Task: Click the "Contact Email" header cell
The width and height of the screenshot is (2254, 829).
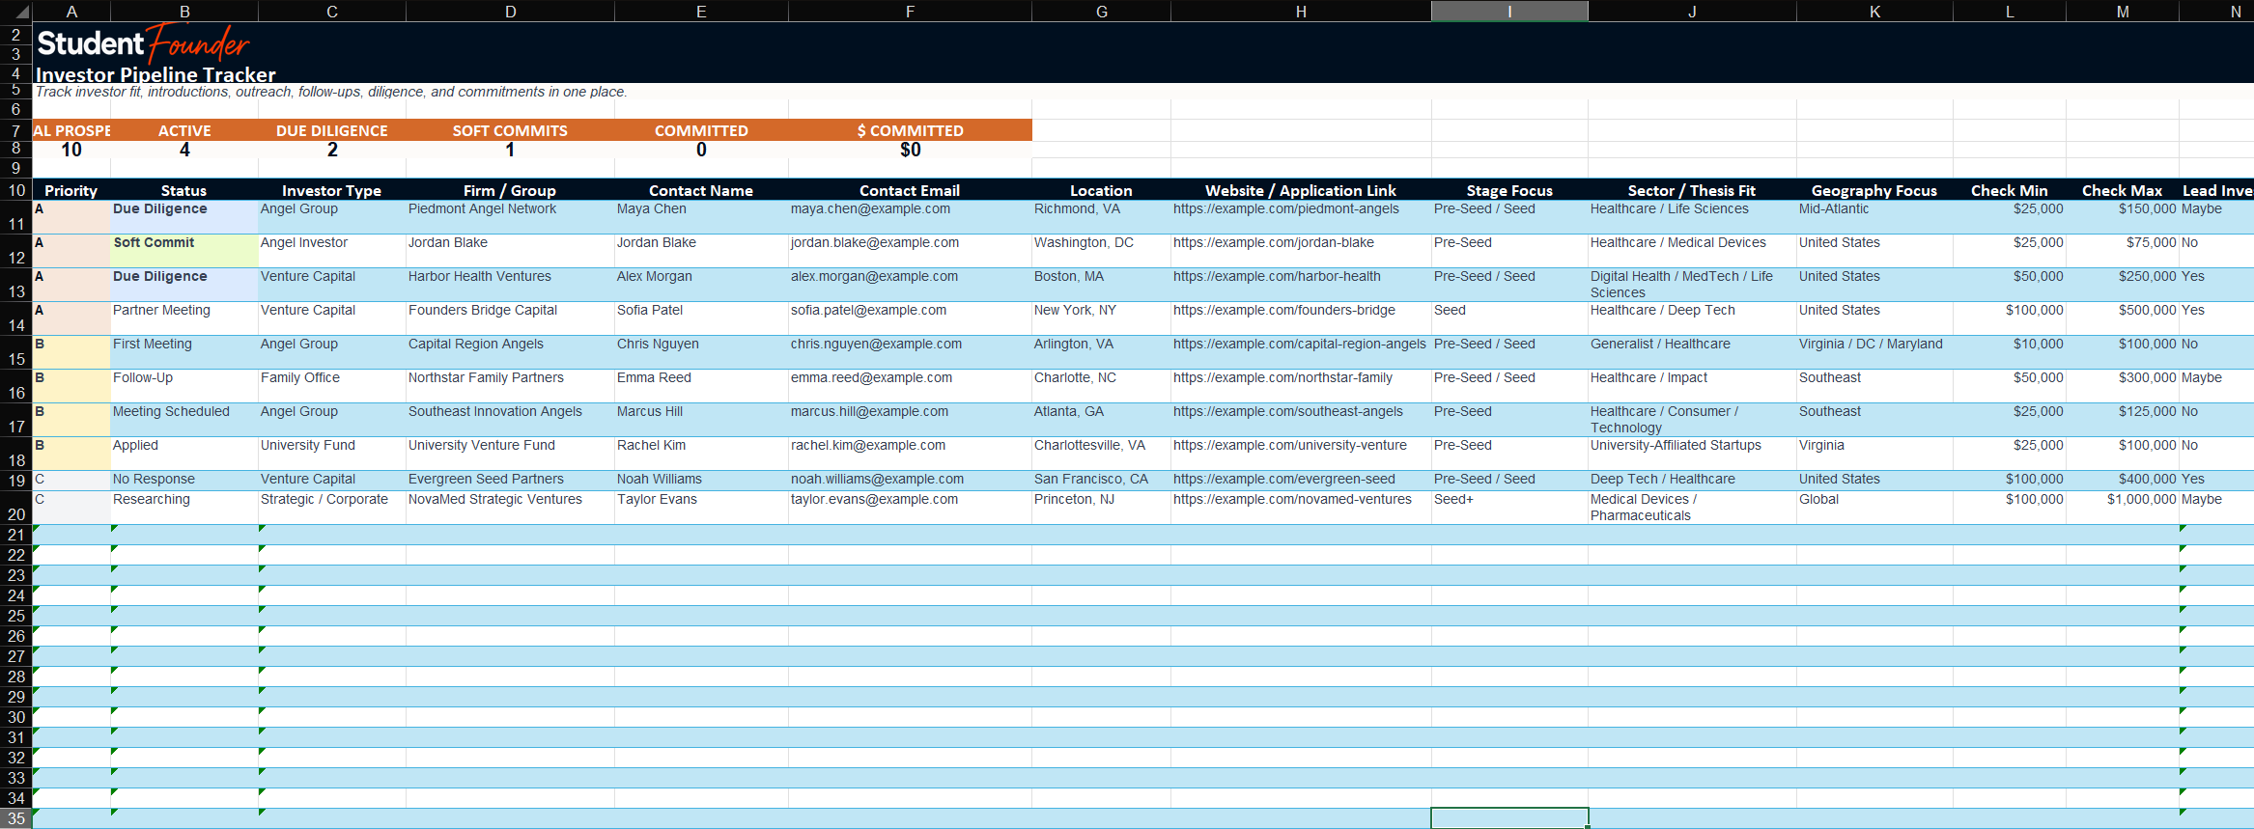Action: [x=910, y=191]
